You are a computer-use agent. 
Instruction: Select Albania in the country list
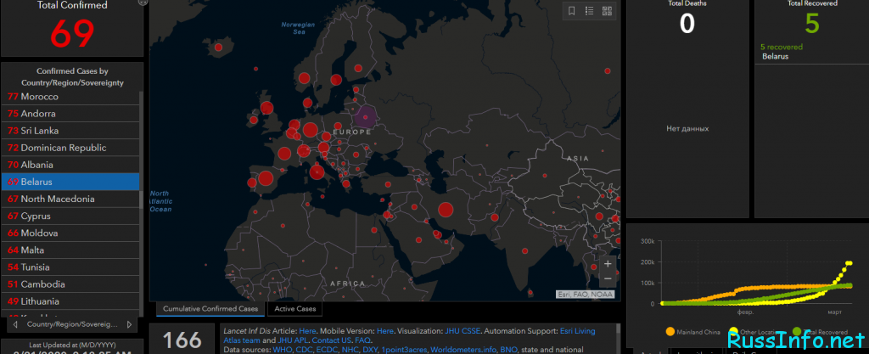click(70, 165)
